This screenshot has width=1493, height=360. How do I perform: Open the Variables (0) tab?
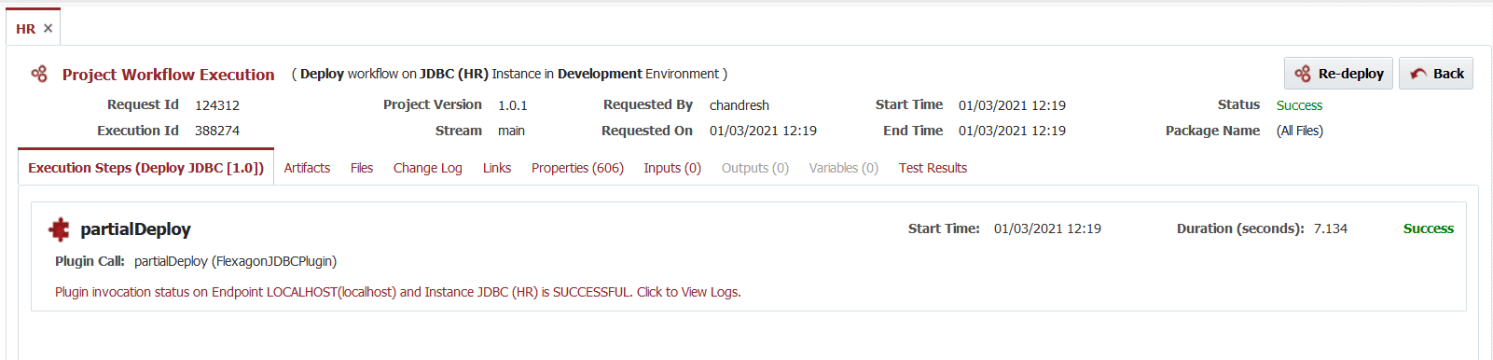pyautogui.click(x=844, y=168)
